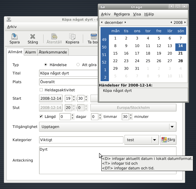Select day 21 in Orage calendar
The image size is (196, 189).
[x=181, y=53]
